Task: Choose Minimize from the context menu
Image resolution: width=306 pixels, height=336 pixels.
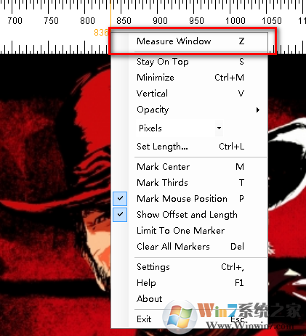Action: coord(190,78)
